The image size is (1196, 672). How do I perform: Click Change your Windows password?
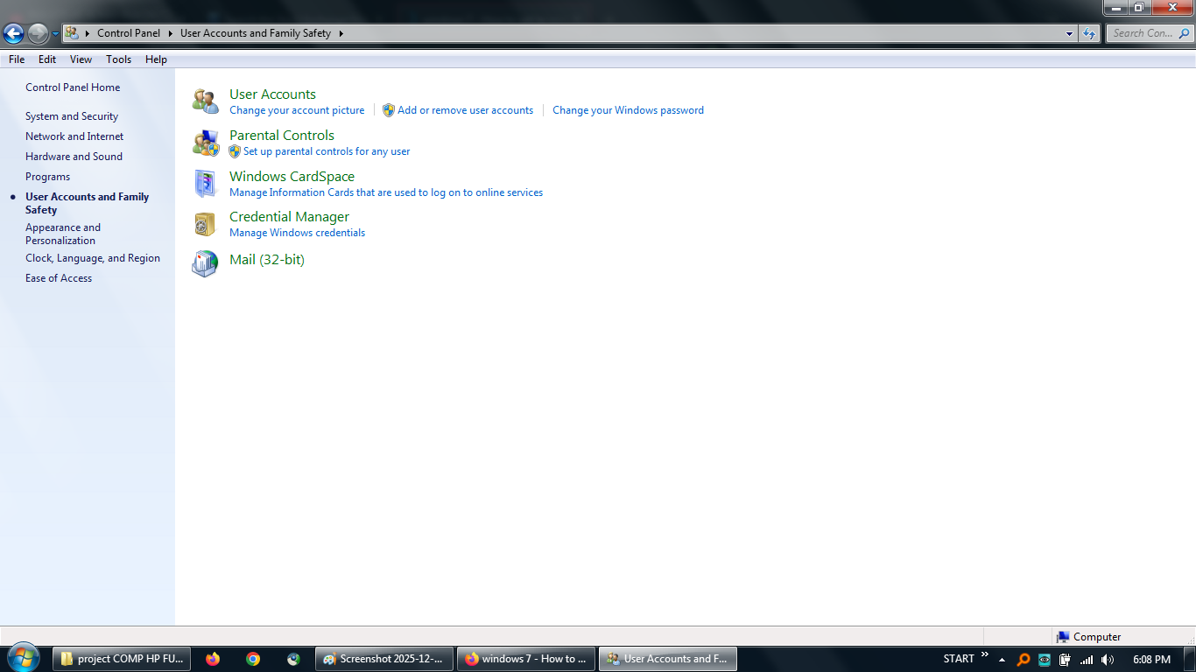click(628, 110)
